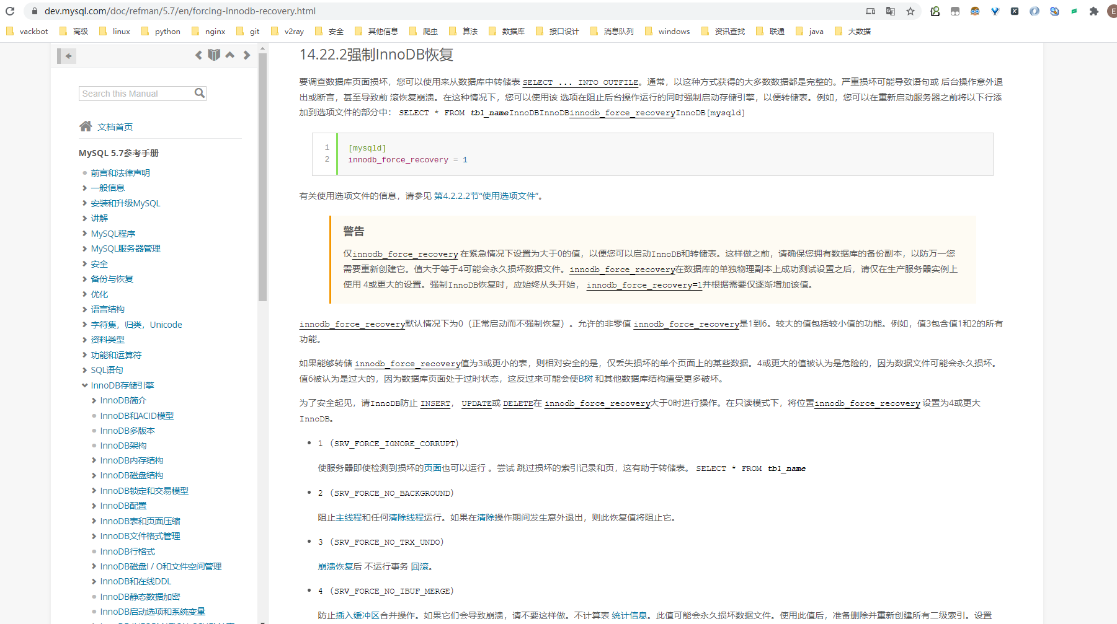Open the 数据库 bookmarks folder
Image resolution: width=1117 pixels, height=624 pixels.
[x=513, y=31]
